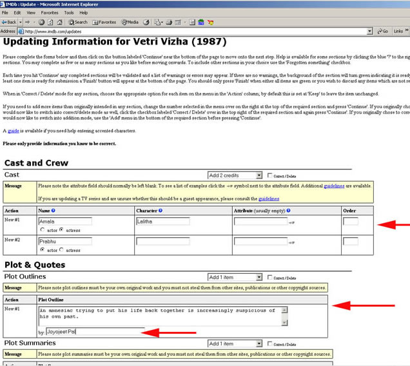
Task: Click the plot outline scrollbar up arrow
Action: [284, 310]
